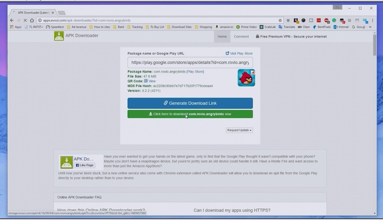
Task: Go back using the browser back arrow
Action: [11, 21]
